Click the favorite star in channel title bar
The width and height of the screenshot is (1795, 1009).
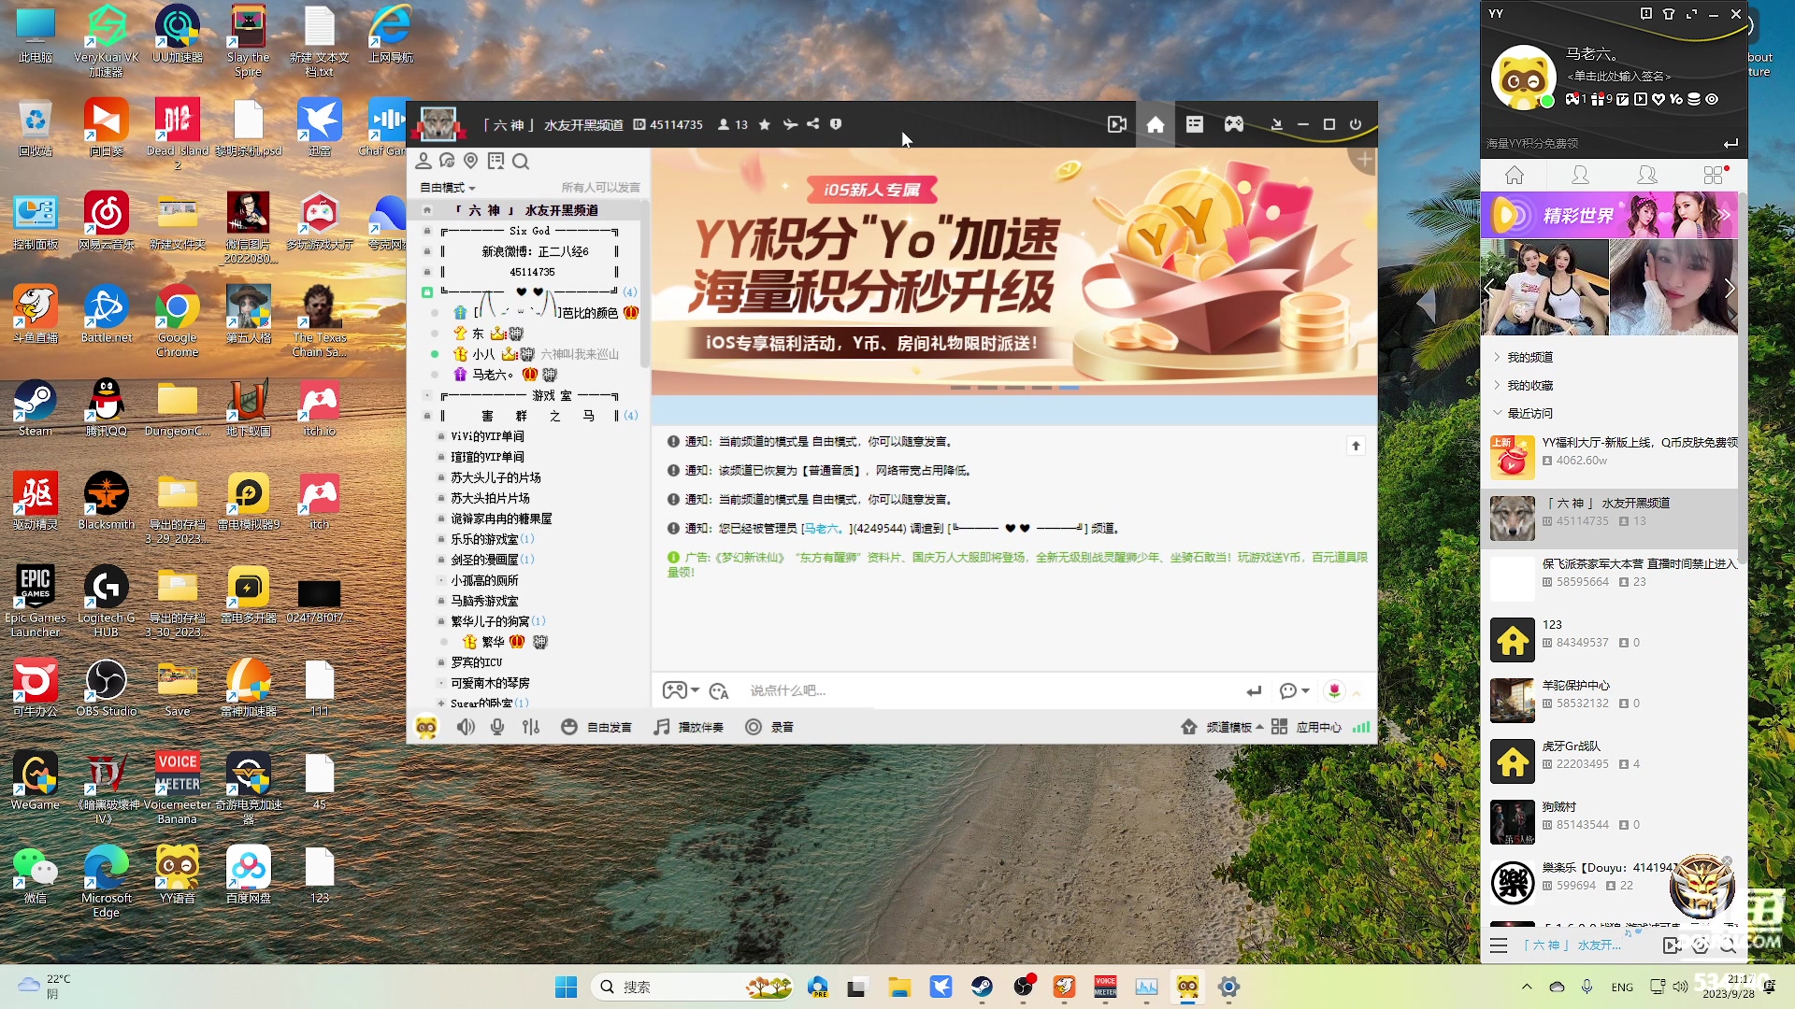pos(765,124)
